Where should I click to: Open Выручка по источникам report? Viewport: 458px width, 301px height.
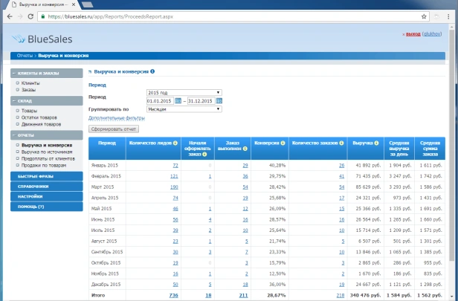click(x=46, y=151)
